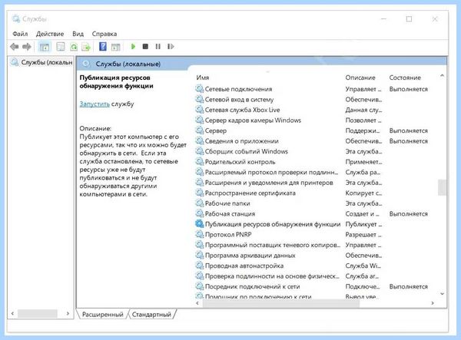Click the Службы (локальные) header icon
This screenshot has height=340, width=461.
click(86, 64)
